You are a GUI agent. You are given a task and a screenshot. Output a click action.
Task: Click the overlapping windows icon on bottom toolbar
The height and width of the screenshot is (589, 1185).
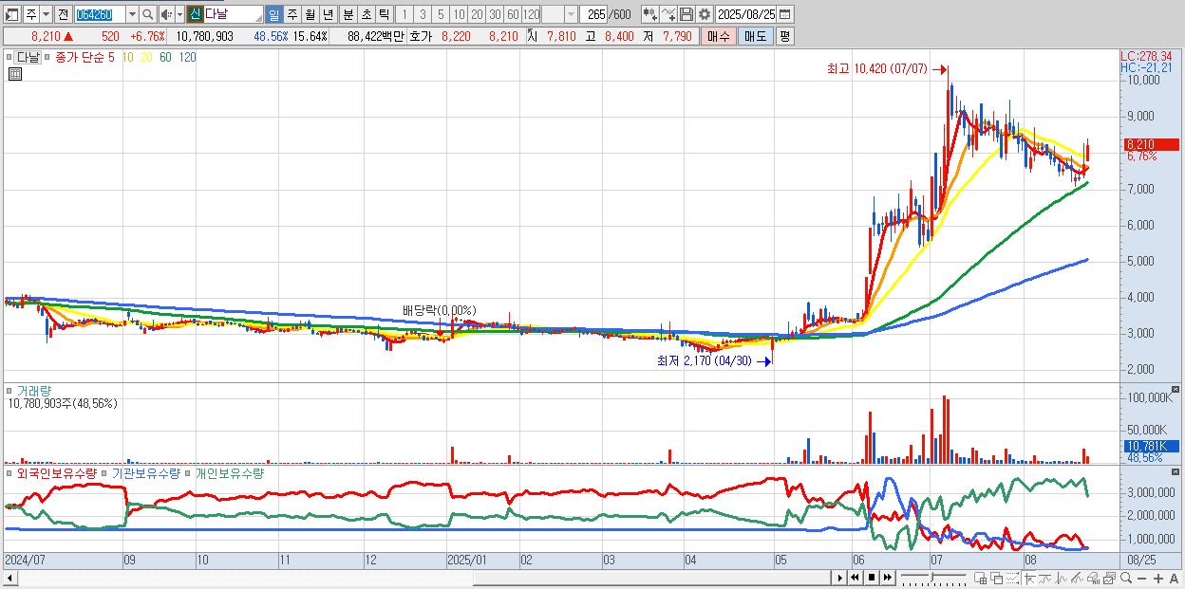(x=996, y=578)
